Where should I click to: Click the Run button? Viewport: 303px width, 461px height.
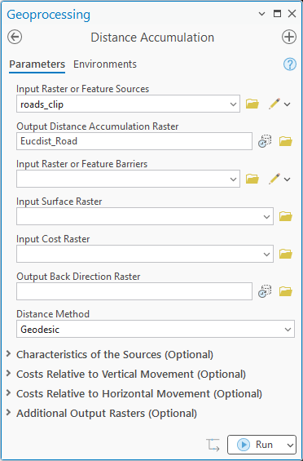point(256,445)
